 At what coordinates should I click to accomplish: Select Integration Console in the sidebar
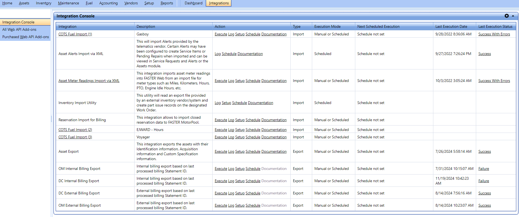[25, 22]
